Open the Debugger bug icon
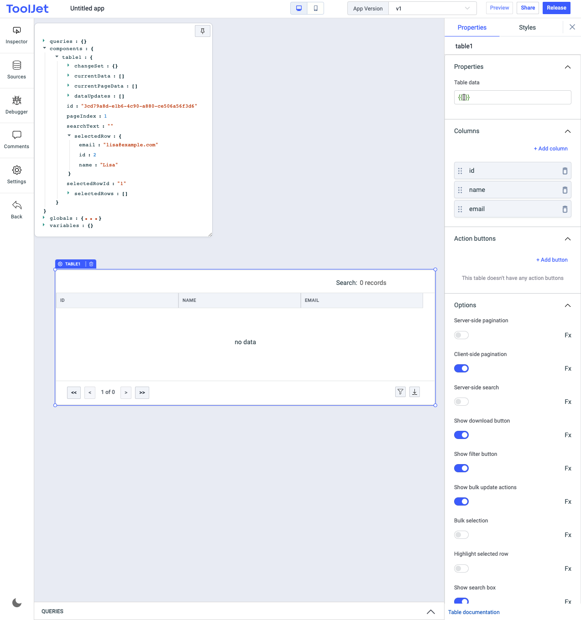Image resolution: width=581 pixels, height=620 pixels. (17, 100)
